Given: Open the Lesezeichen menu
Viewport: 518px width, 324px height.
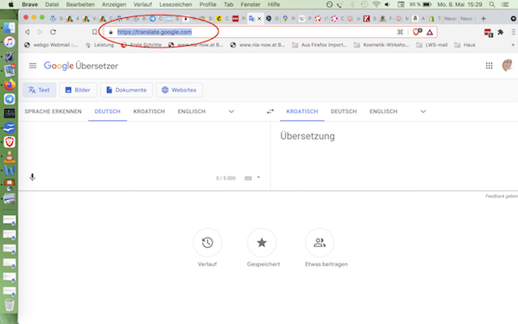Looking at the screenshot, I should click(x=175, y=4).
